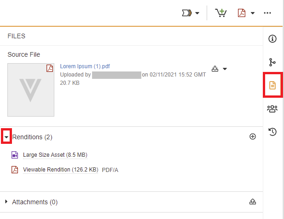Open the Relationships branch icon panel
284x219 pixels.
pos(272,62)
